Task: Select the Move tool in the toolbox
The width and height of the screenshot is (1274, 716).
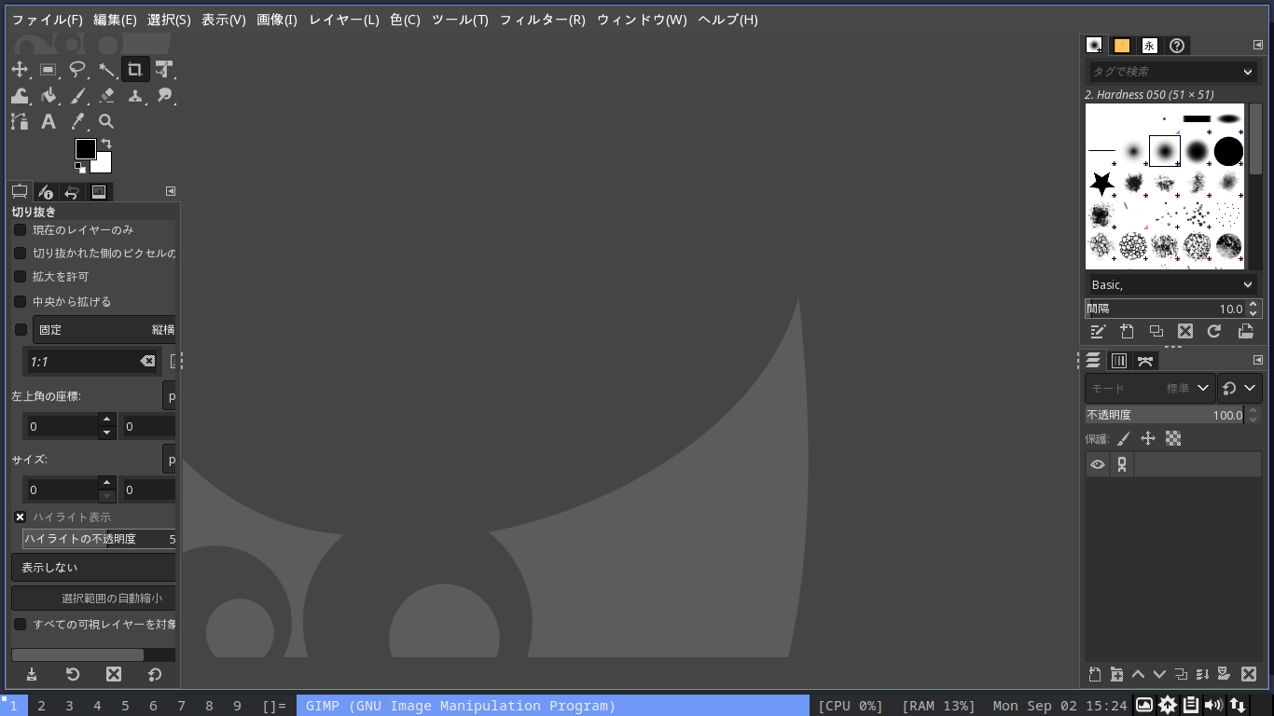Action: [20, 69]
